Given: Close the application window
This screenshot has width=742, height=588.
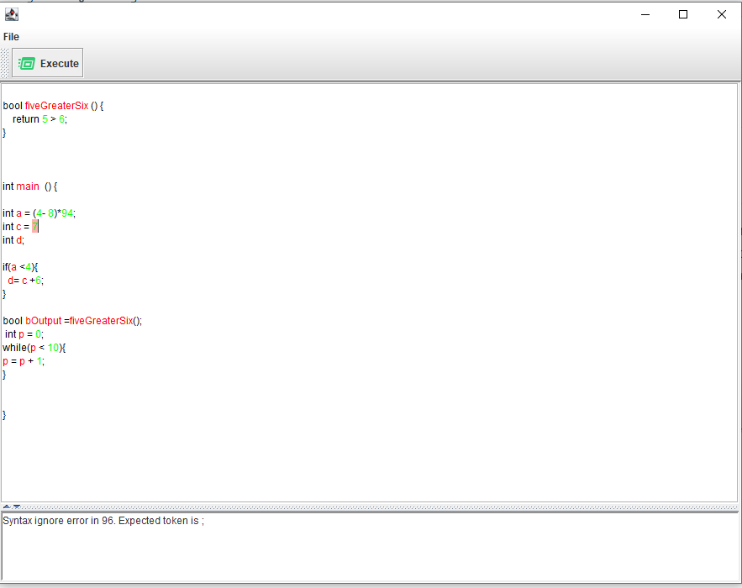Looking at the screenshot, I should coord(721,14).
